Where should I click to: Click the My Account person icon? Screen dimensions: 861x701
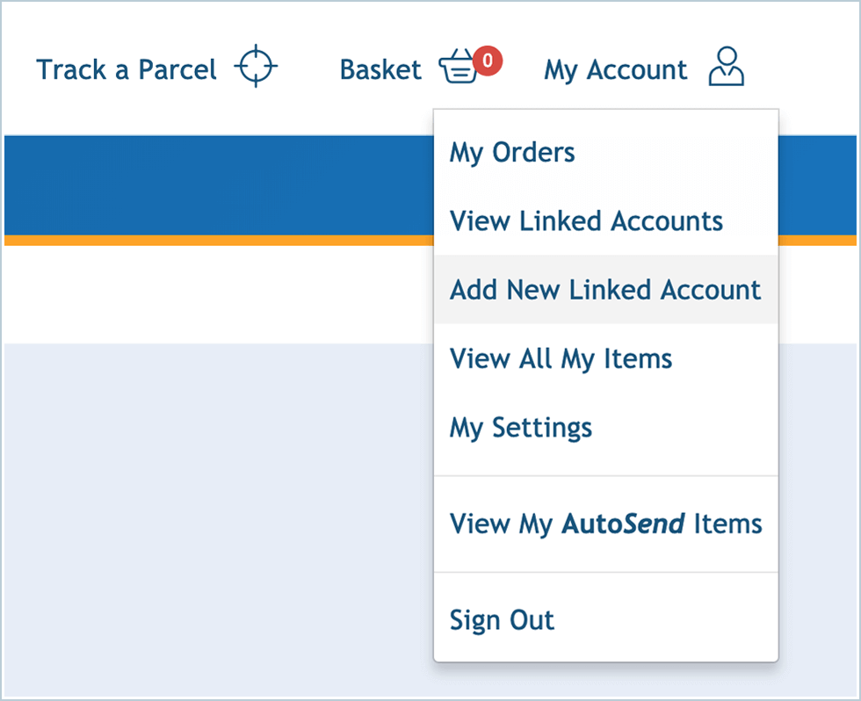pyautogui.click(x=726, y=68)
